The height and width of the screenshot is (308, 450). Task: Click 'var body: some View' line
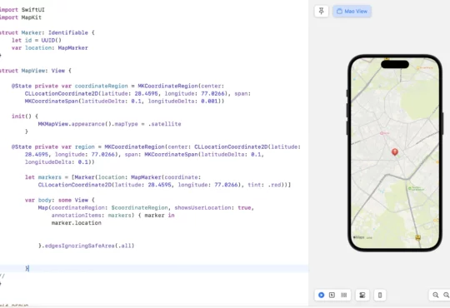[59, 200]
